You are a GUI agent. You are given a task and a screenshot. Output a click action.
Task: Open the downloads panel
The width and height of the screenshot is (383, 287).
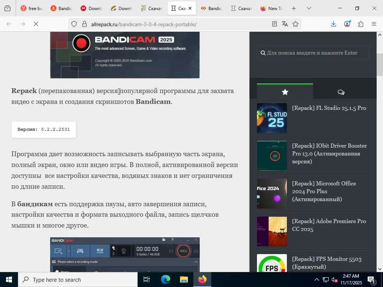[333, 24]
